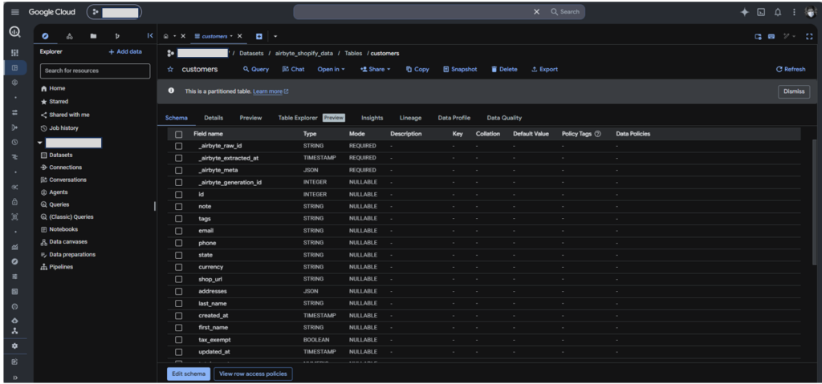Open the project selector in the header
The image size is (822, 384).
click(x=114, y=12)
